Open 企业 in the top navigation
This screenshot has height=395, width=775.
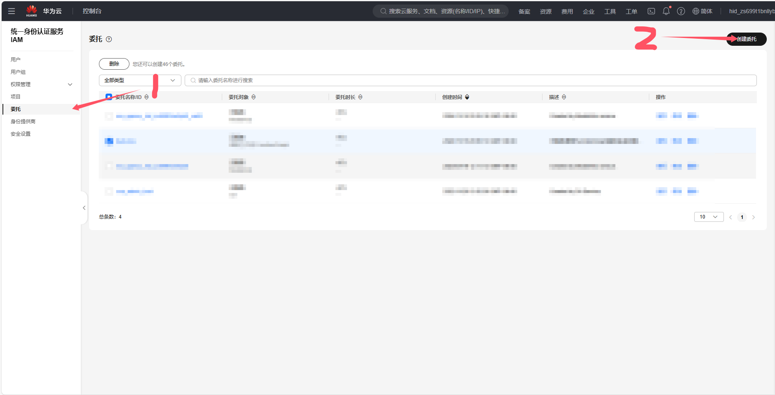tap(589, 11)
